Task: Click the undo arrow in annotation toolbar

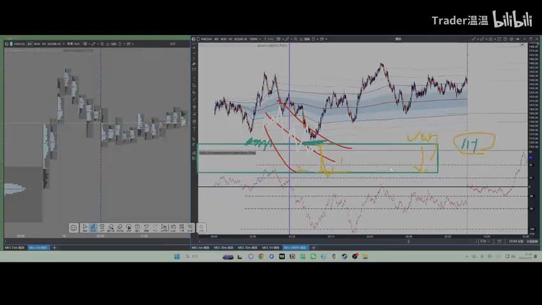Action: click(x=146, y=227)
